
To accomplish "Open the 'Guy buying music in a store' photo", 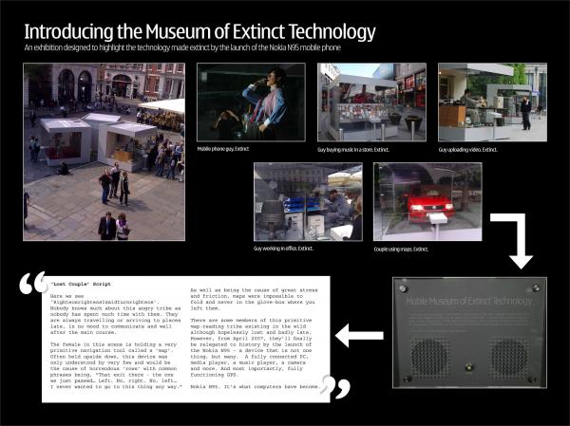I will [x=371, y=102].
